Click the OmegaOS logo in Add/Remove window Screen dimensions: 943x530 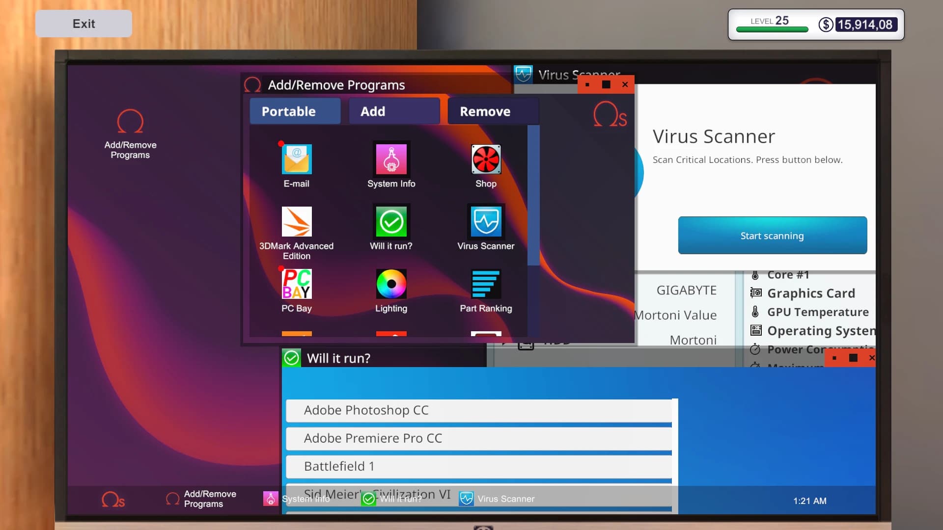pos(610,114)
